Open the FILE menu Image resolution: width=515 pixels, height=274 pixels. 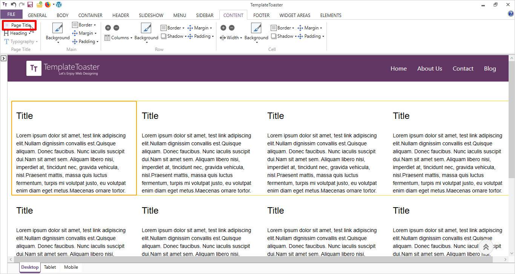point(11,14)
